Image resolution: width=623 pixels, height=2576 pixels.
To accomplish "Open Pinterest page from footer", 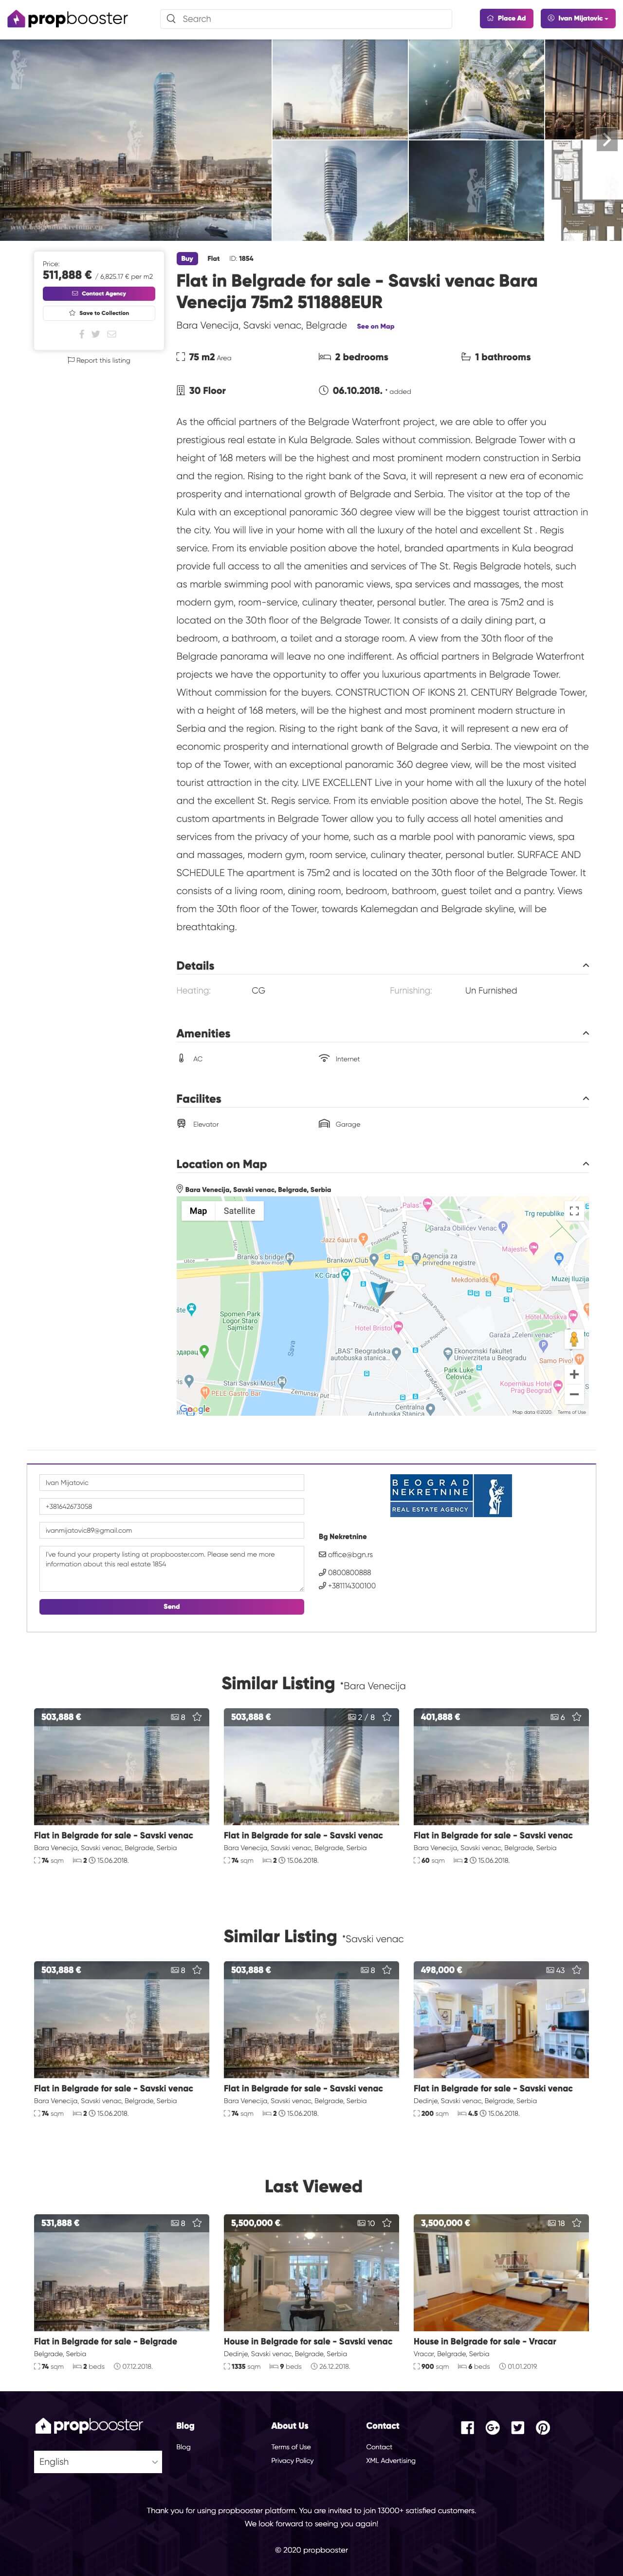I will pyautogui.click(x=542, y=2427).
